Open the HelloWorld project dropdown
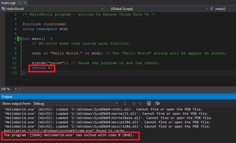Screen dimensions: 236x143 click(102, 9)
